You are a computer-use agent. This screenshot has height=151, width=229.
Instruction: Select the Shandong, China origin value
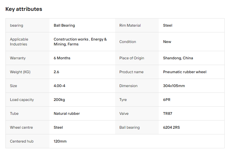pyautogui.click(x=178, y=58)
